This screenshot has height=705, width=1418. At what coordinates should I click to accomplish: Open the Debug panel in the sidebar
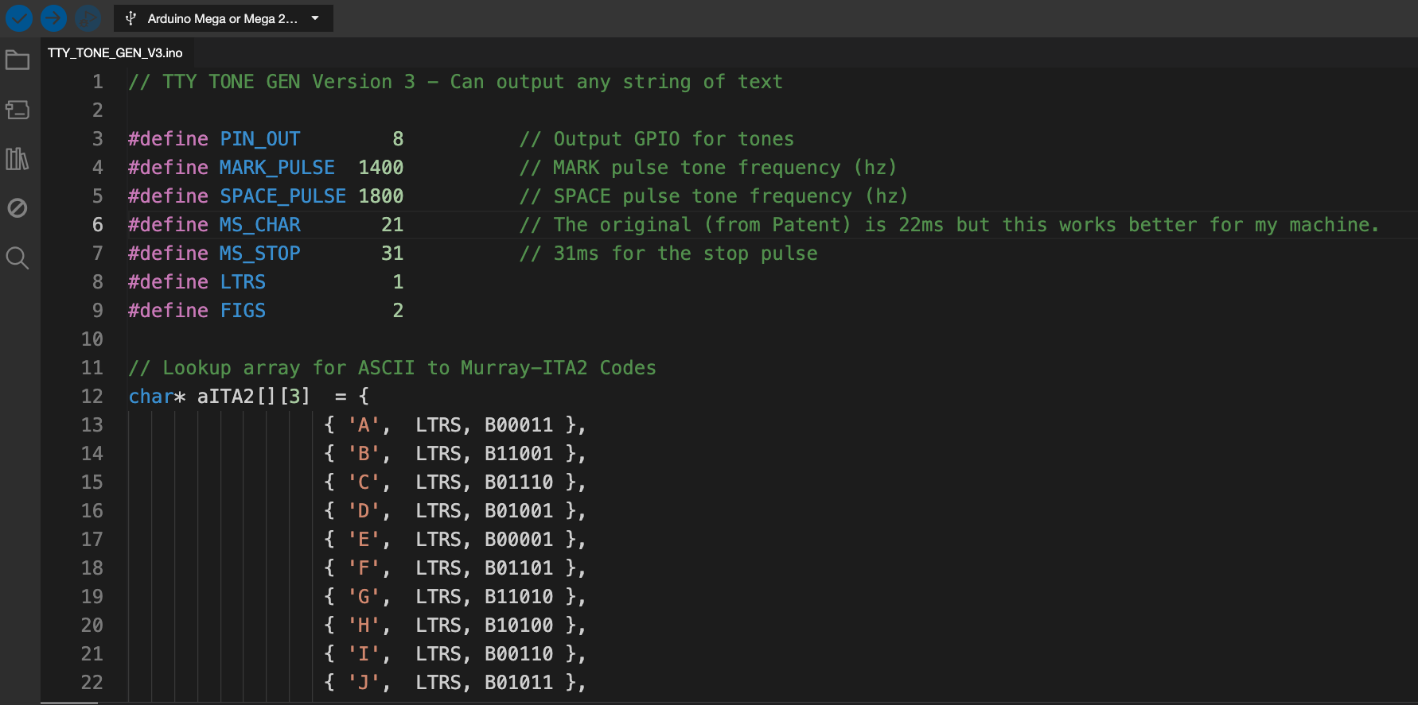tap(18, 208)
